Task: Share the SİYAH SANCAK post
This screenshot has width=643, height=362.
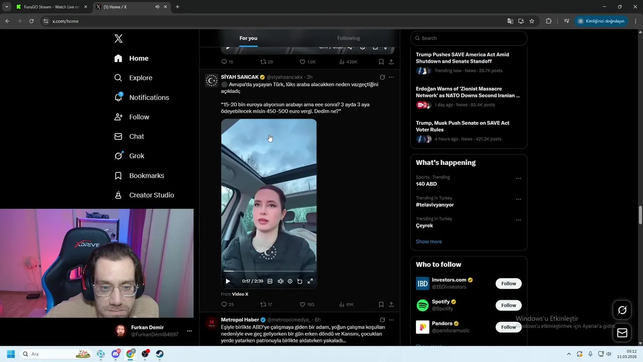Action: 391,305
